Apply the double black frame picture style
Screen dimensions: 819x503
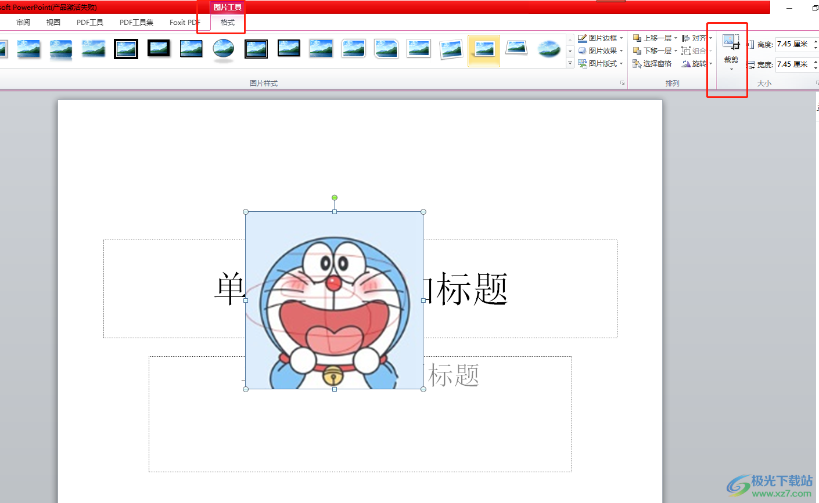tap(126, 49)
